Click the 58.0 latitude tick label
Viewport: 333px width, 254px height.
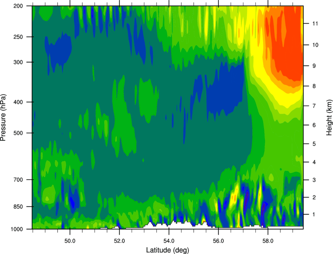[x=268, y=241]
